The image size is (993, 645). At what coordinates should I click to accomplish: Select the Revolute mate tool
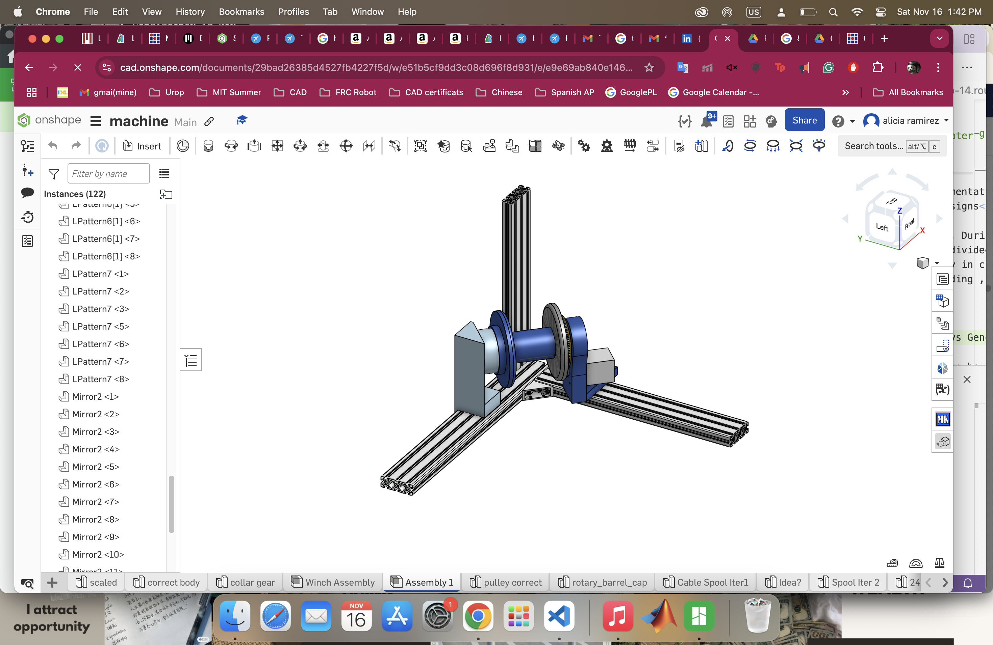(x=231, y=146)
